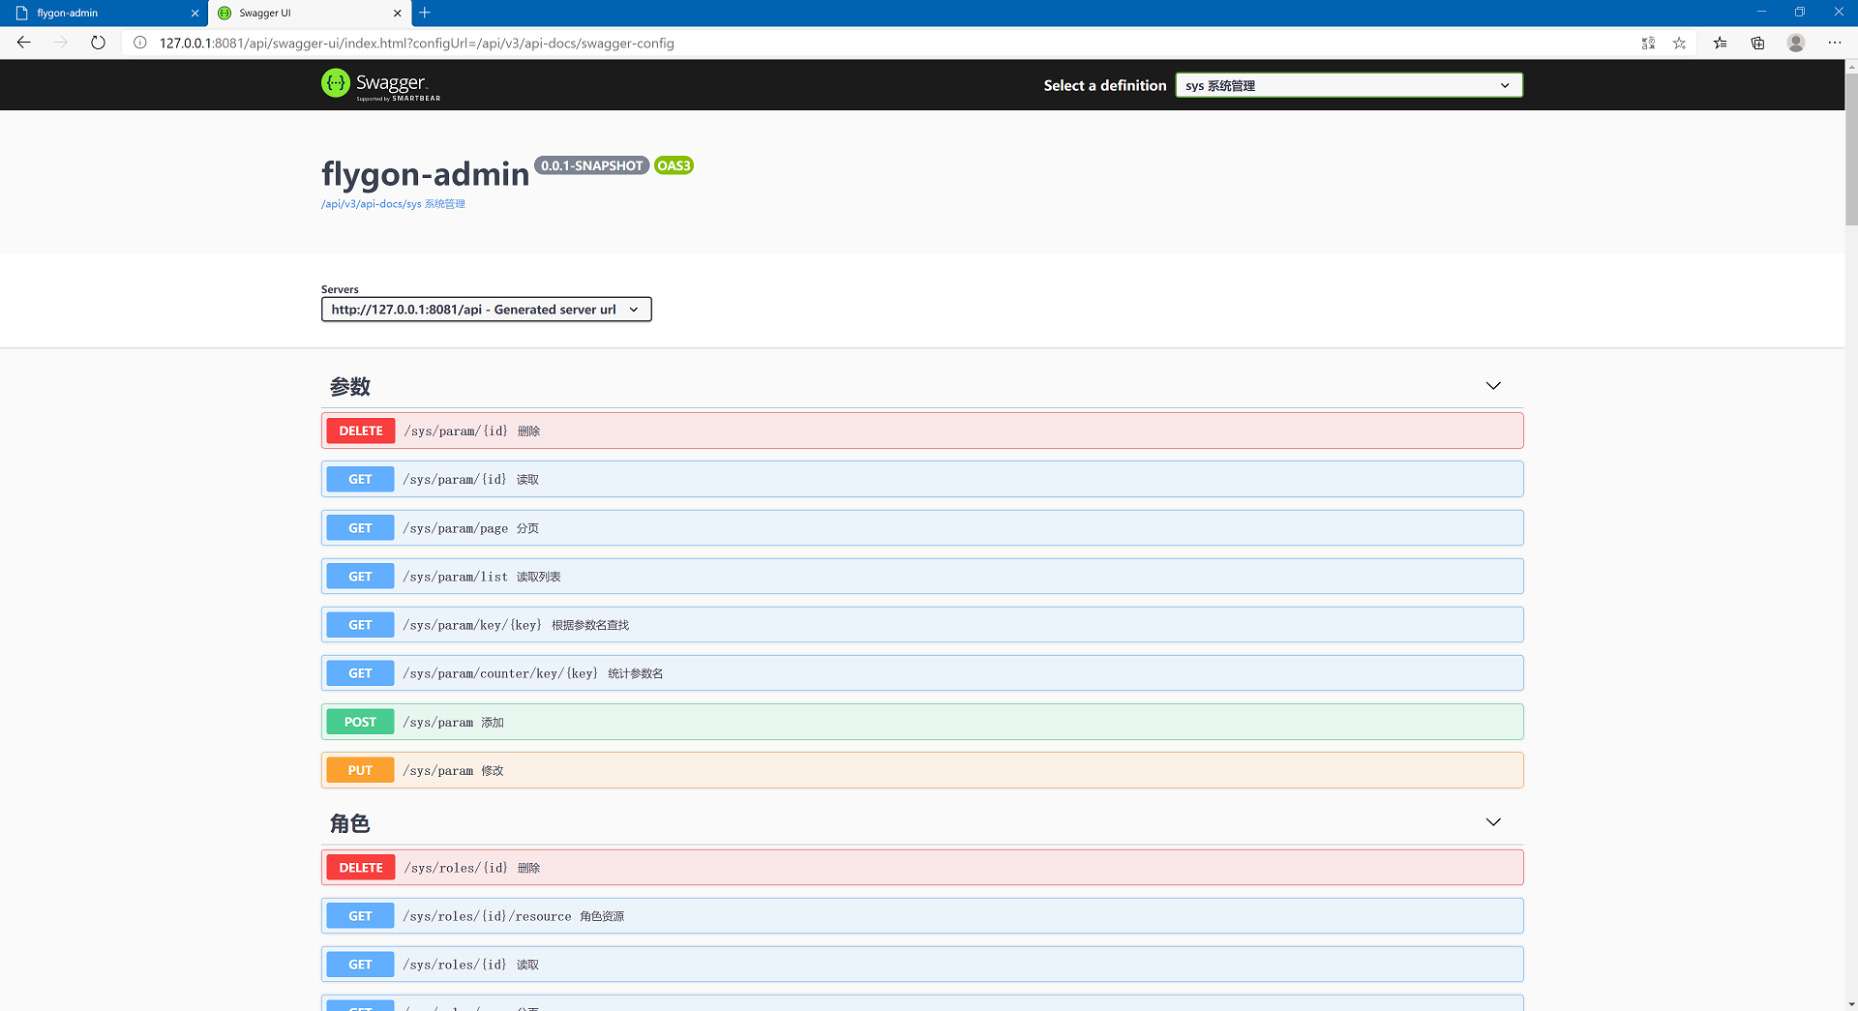Click the 0.0.1-SNAPSHOT version badge
1858x1011 pixels.
pyautogui.click(x=592, y=165)
